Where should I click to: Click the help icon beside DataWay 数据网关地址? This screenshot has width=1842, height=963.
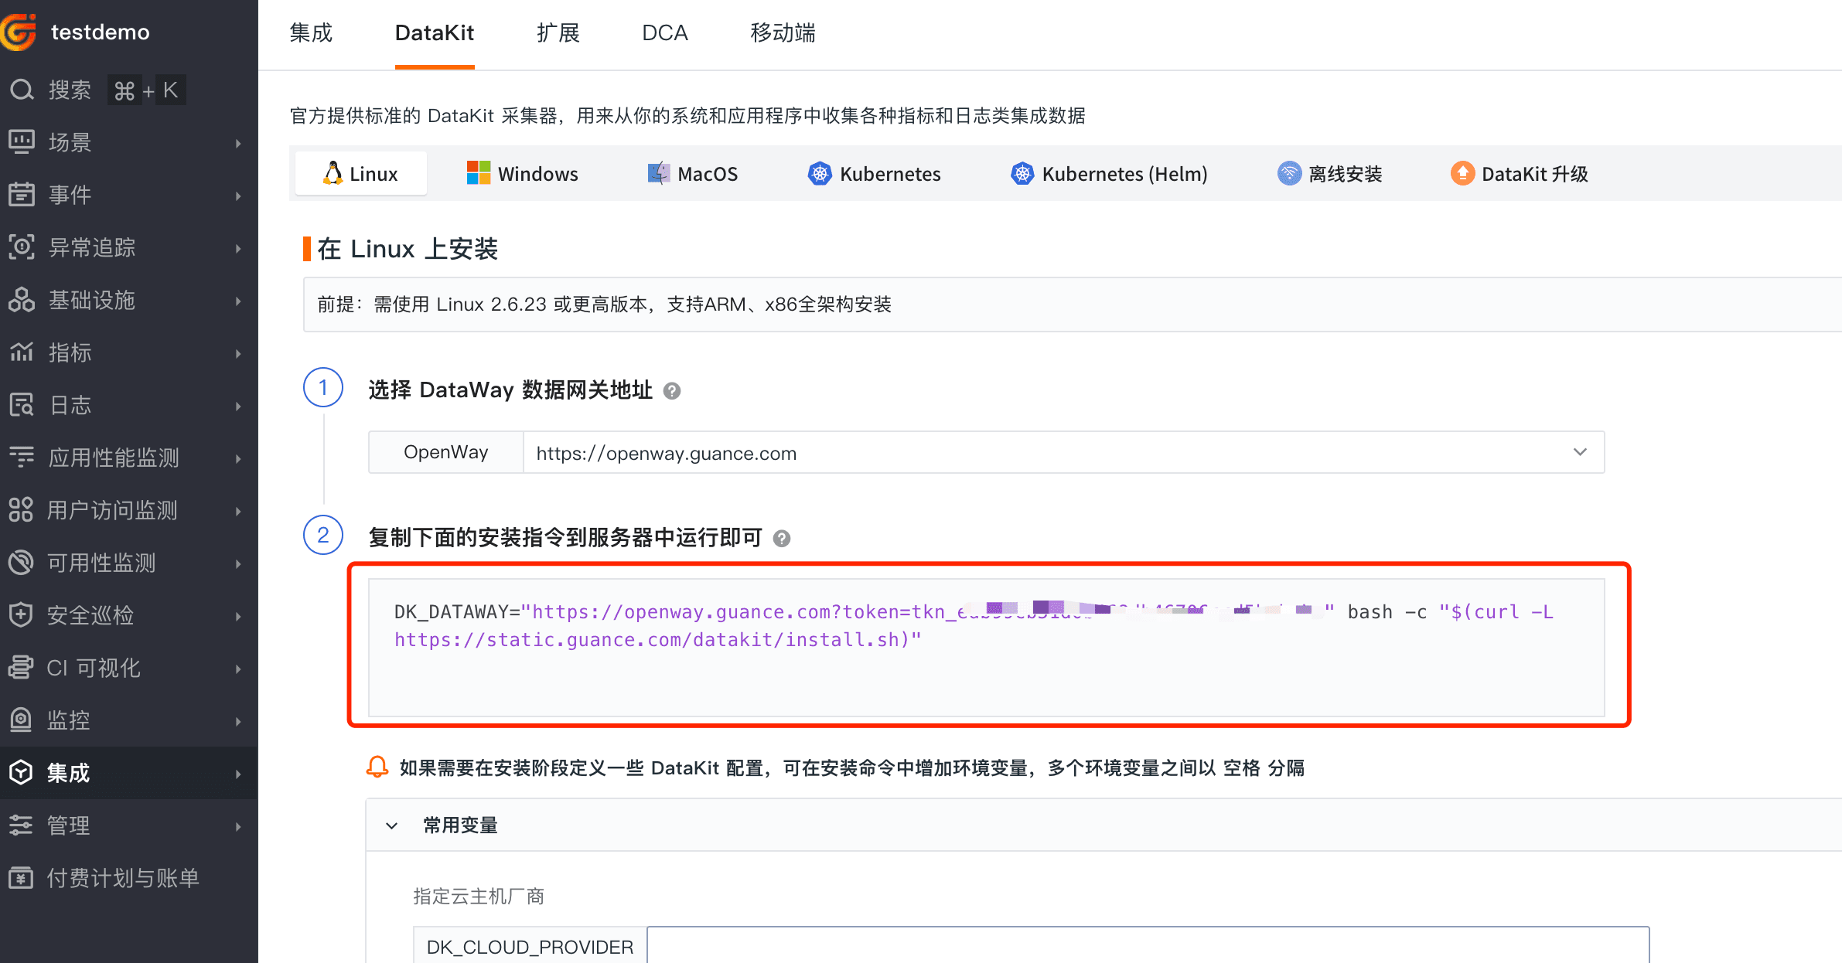pyautogui.click(x=672, y=391)
